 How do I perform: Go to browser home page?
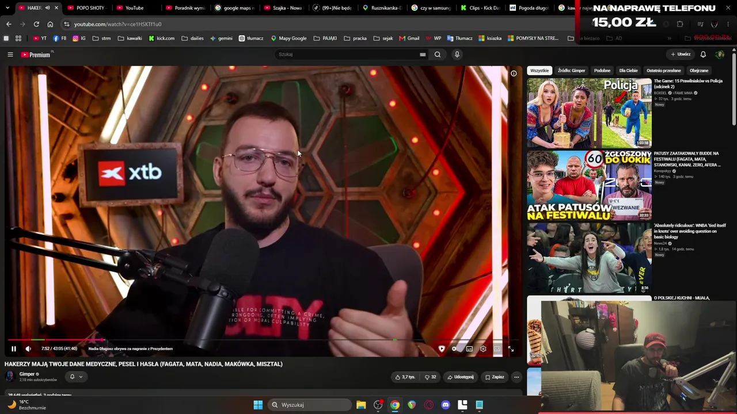(x=50, y=24)
